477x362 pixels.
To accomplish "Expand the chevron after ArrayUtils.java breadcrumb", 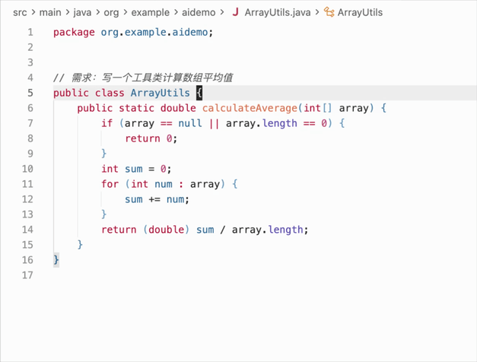I will (x=317, y=12).
